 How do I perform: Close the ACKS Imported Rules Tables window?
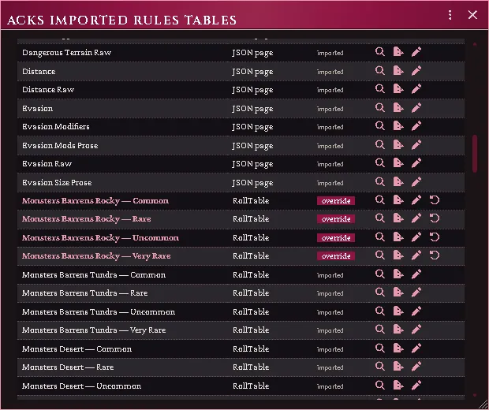472,15
